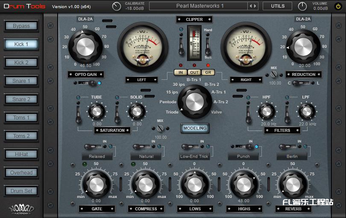Click the Opto Gain knob
Image resolution: width=346 pixels, height=218 pixels.
[85, 47]
